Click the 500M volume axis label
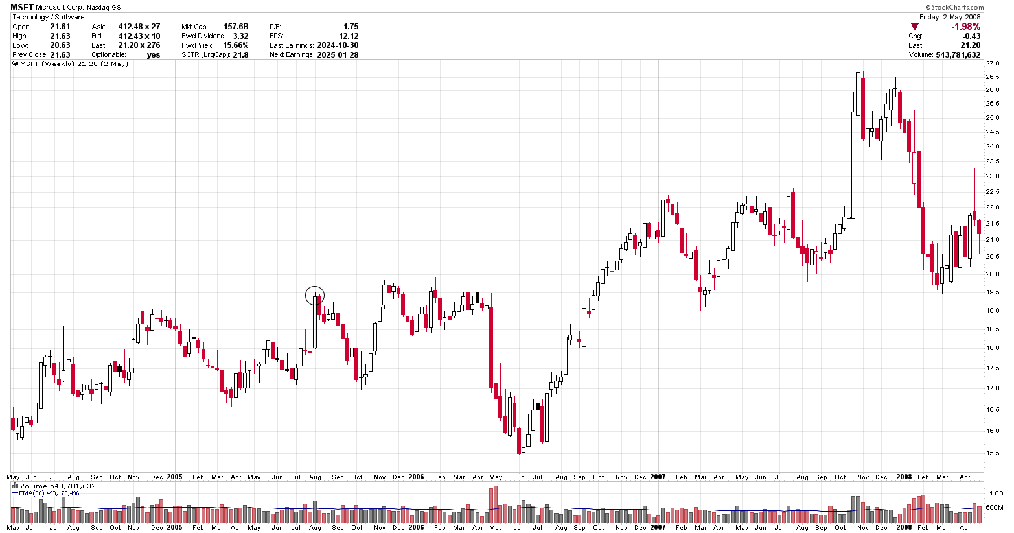 pos(995,507)
